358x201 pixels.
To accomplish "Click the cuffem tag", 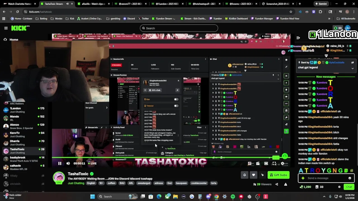I will (x=111, y=183).
